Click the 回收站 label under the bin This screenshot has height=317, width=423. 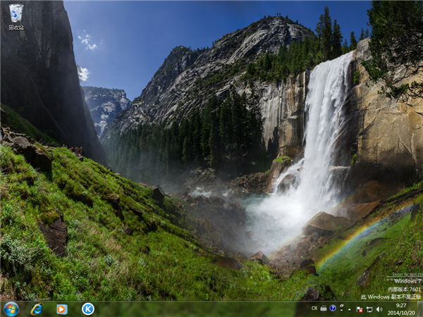click(x=16, y=27)
